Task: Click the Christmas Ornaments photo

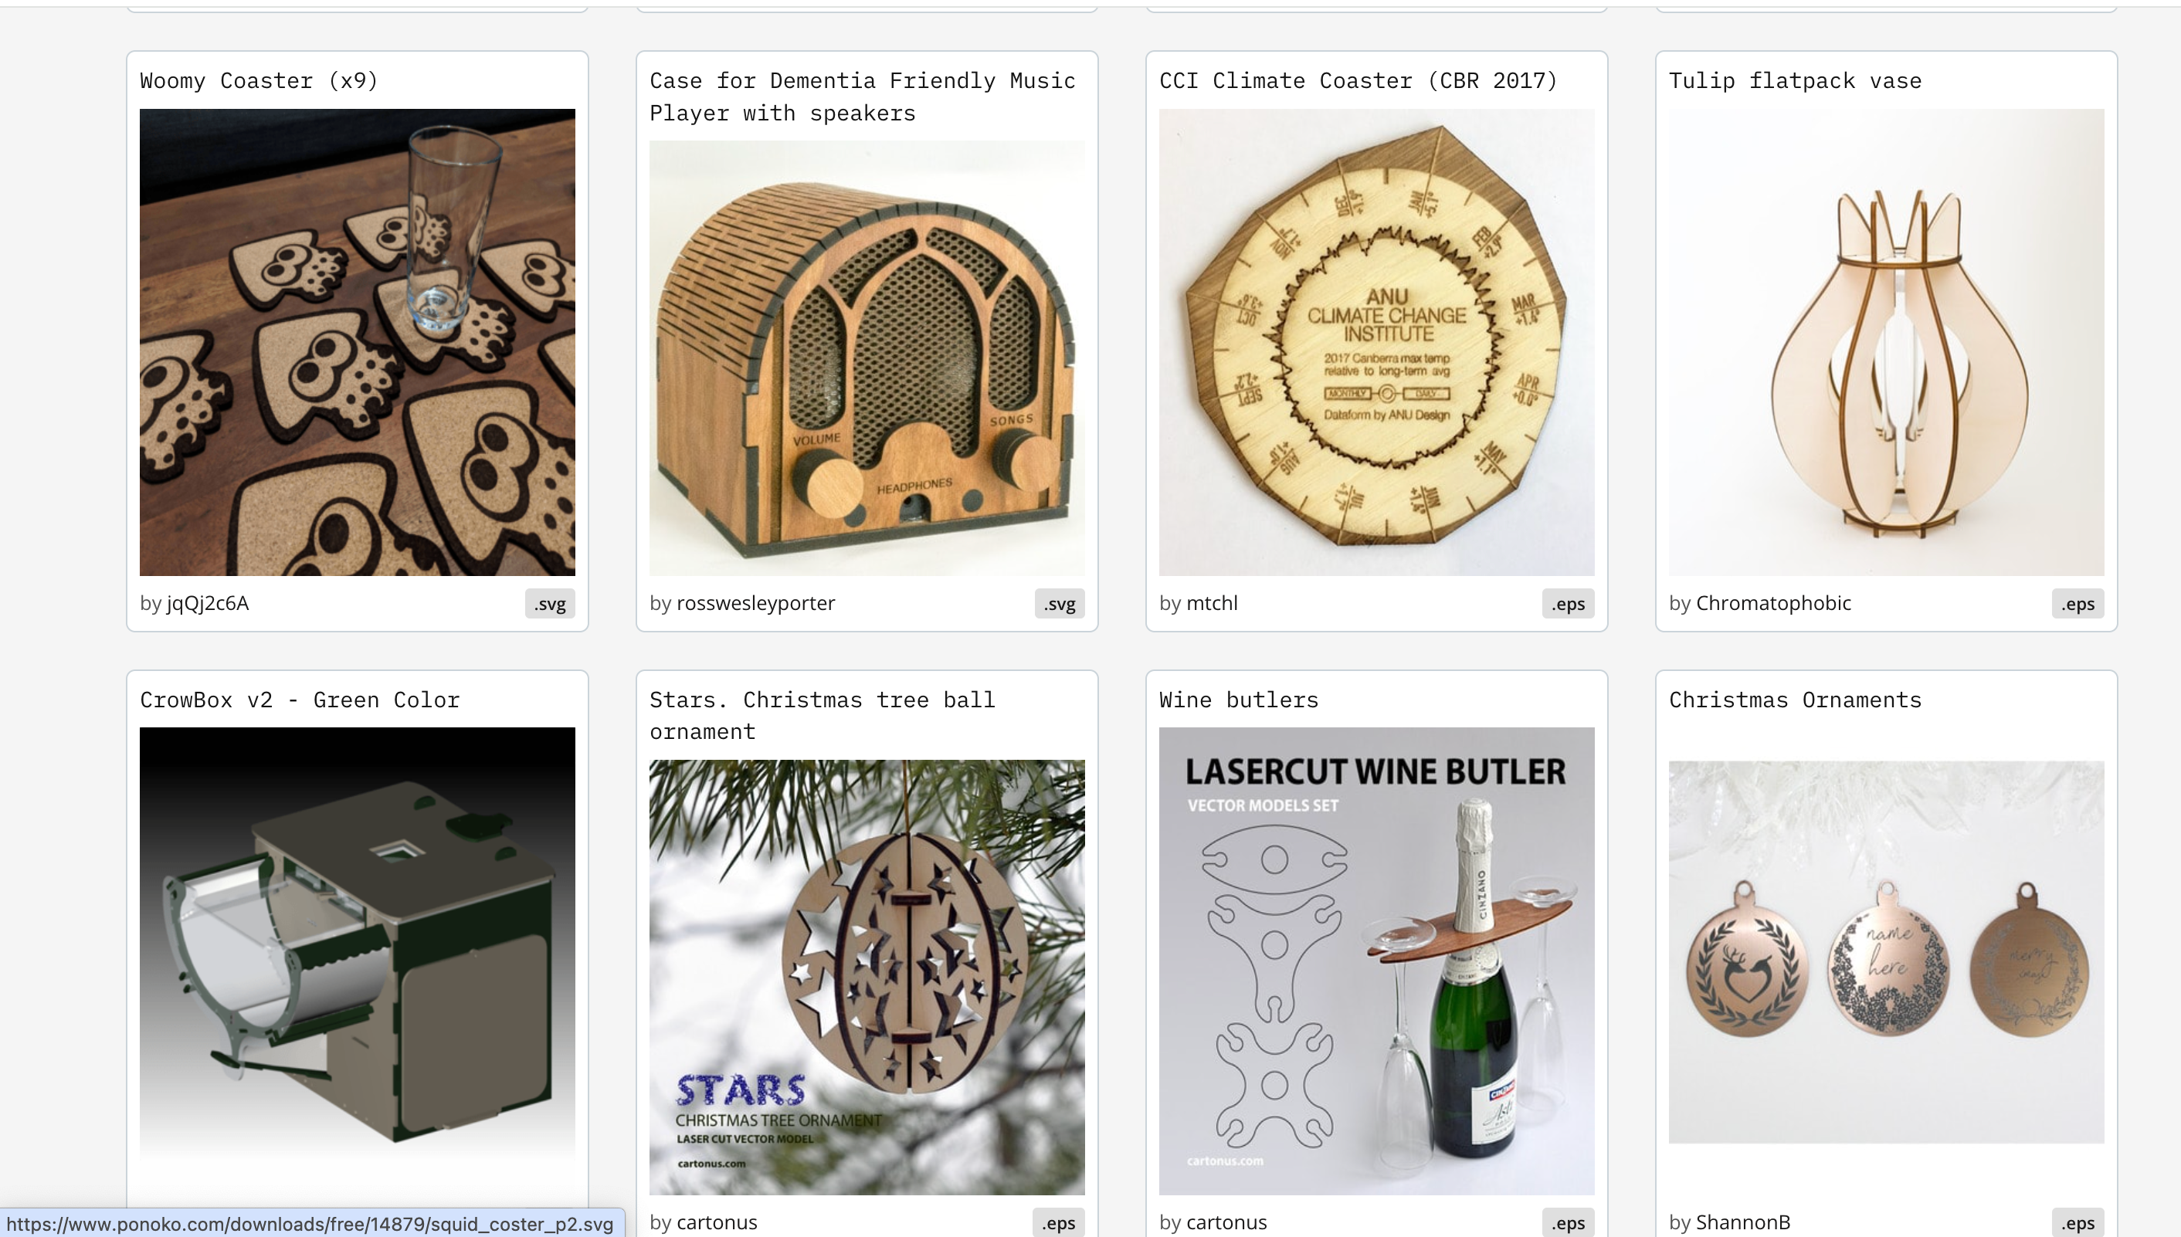Action: (x=1886, y=951)
